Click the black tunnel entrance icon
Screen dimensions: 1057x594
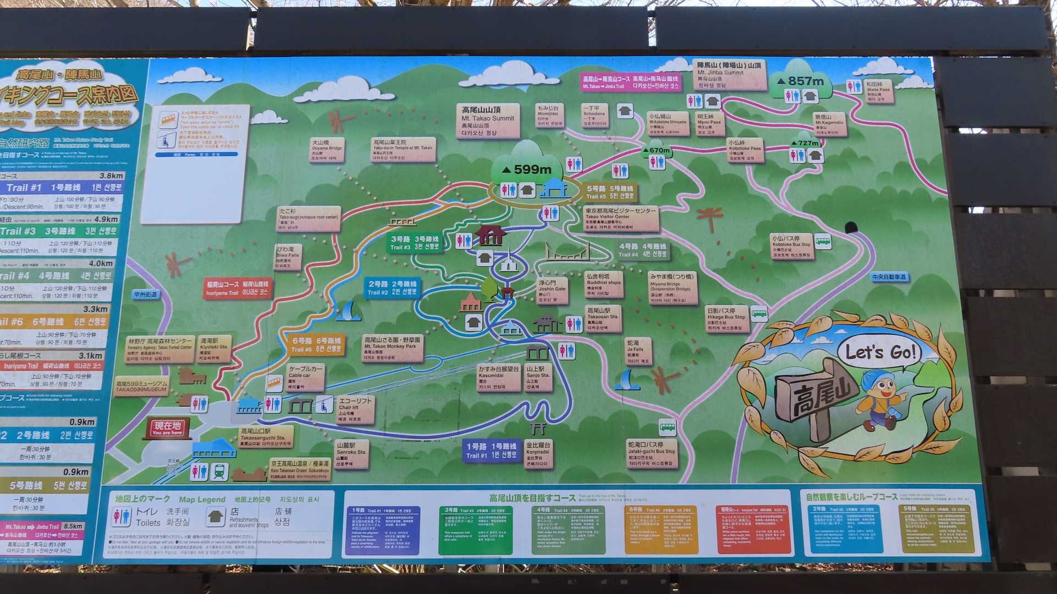click(x=851, y=228)
